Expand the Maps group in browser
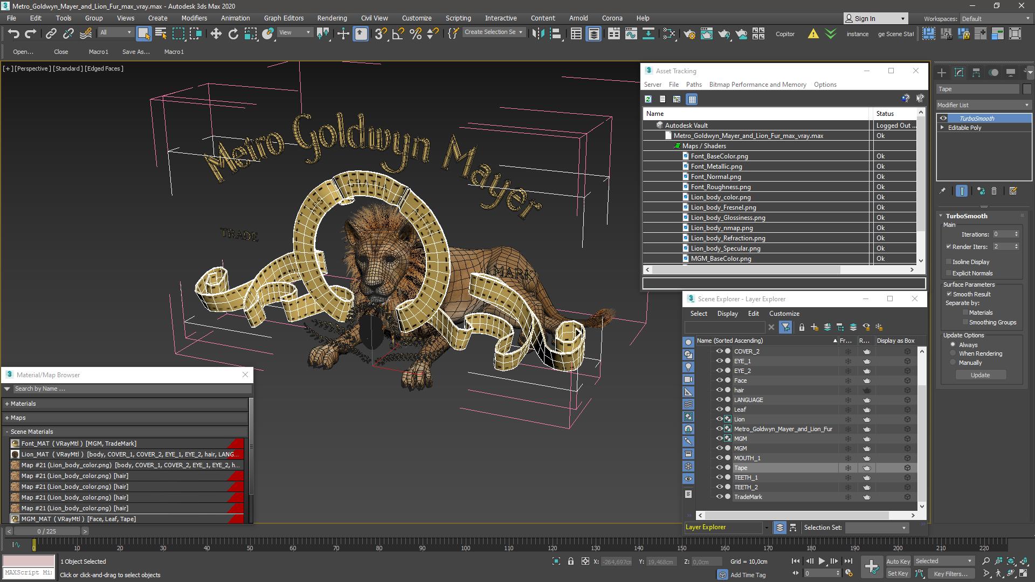Screen dimensions: 1035x582 (x=7, y=418)
